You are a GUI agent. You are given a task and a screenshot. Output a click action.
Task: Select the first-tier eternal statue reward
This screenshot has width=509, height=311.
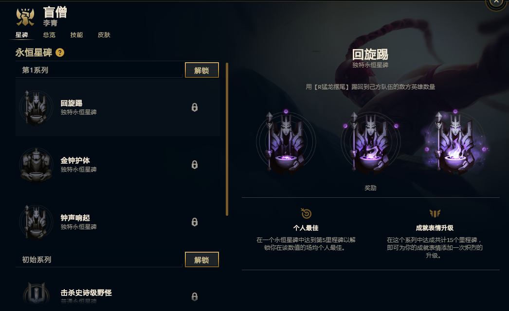pos(286,143)
